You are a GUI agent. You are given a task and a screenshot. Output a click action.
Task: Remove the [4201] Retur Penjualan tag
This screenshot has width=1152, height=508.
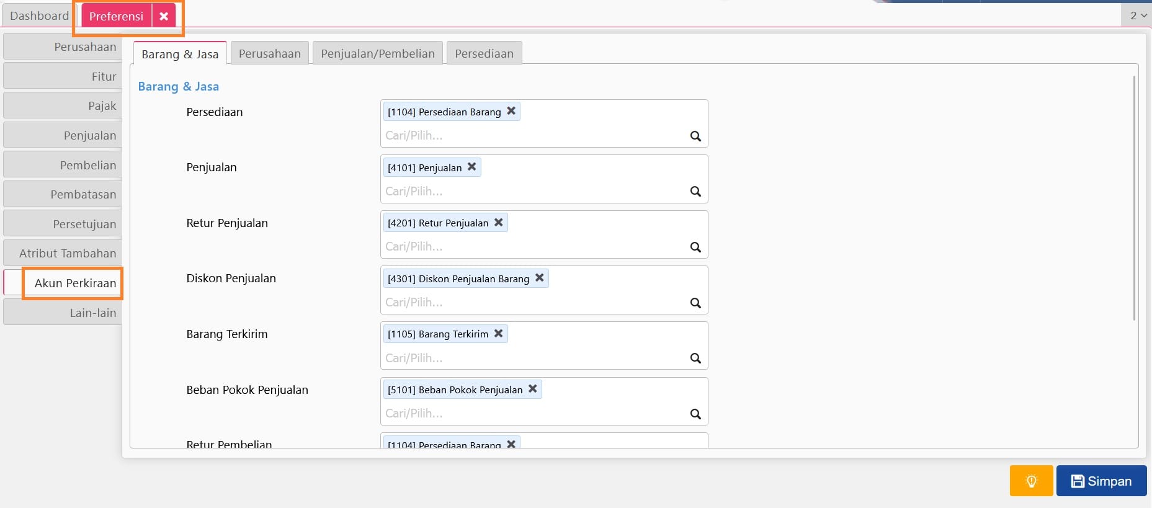(498, 222)
